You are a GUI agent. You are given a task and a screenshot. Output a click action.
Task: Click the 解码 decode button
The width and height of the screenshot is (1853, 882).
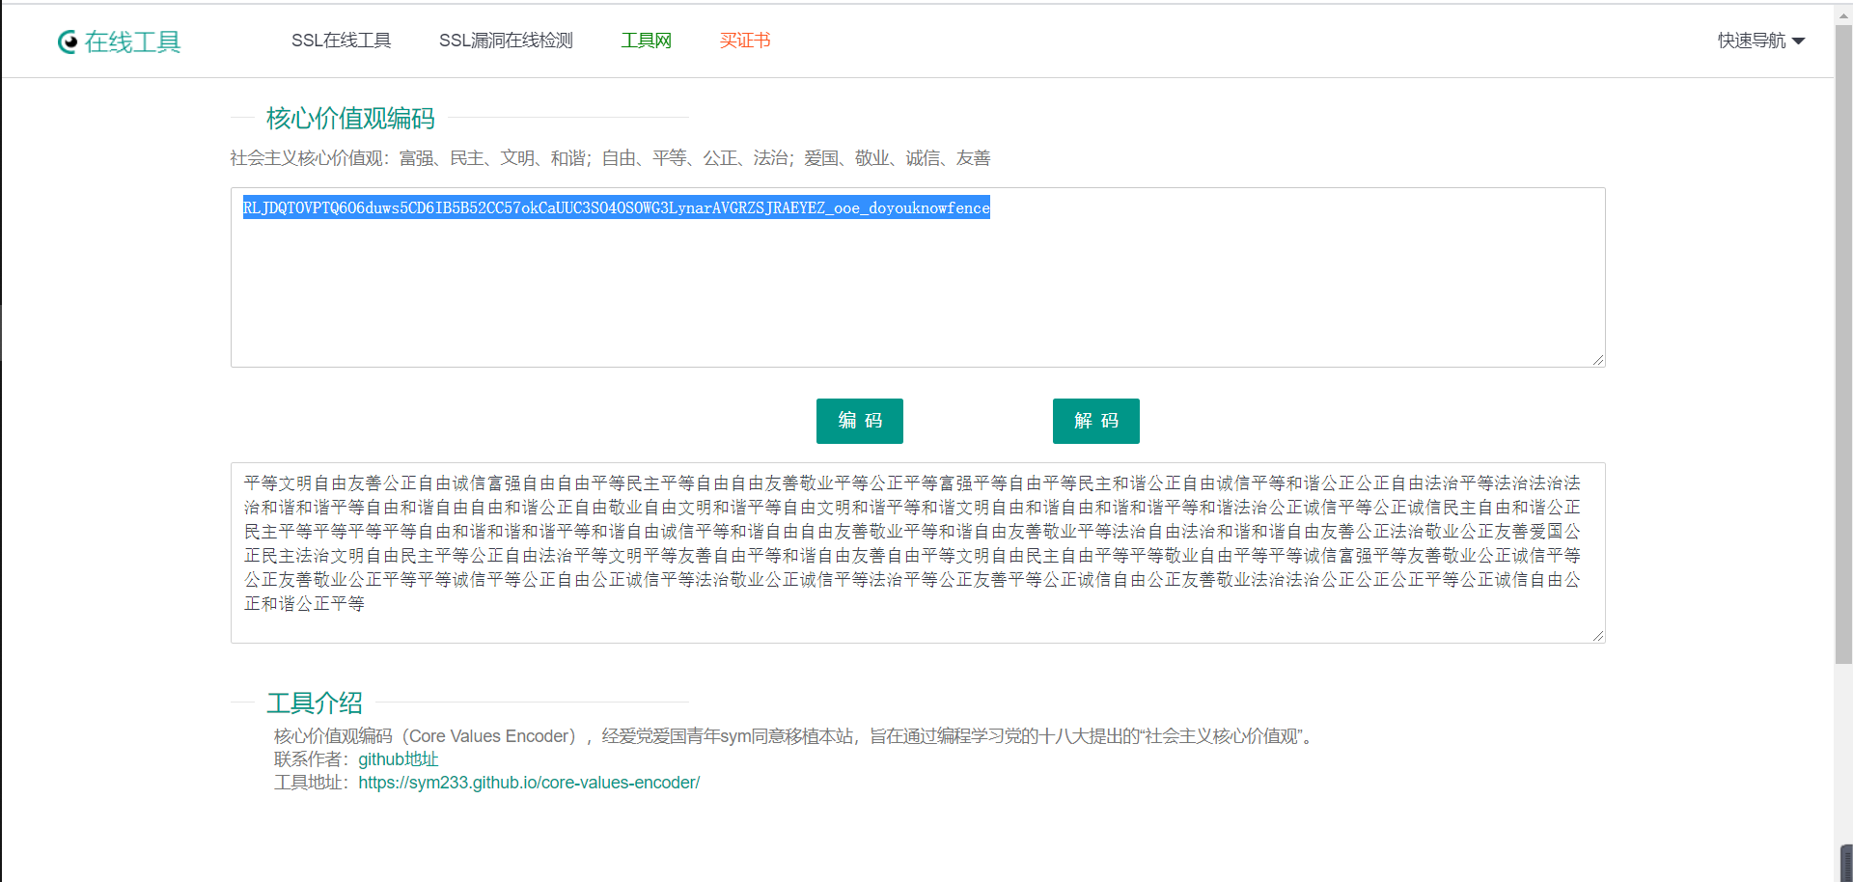pyautogui.click(x=1096, y=421)
